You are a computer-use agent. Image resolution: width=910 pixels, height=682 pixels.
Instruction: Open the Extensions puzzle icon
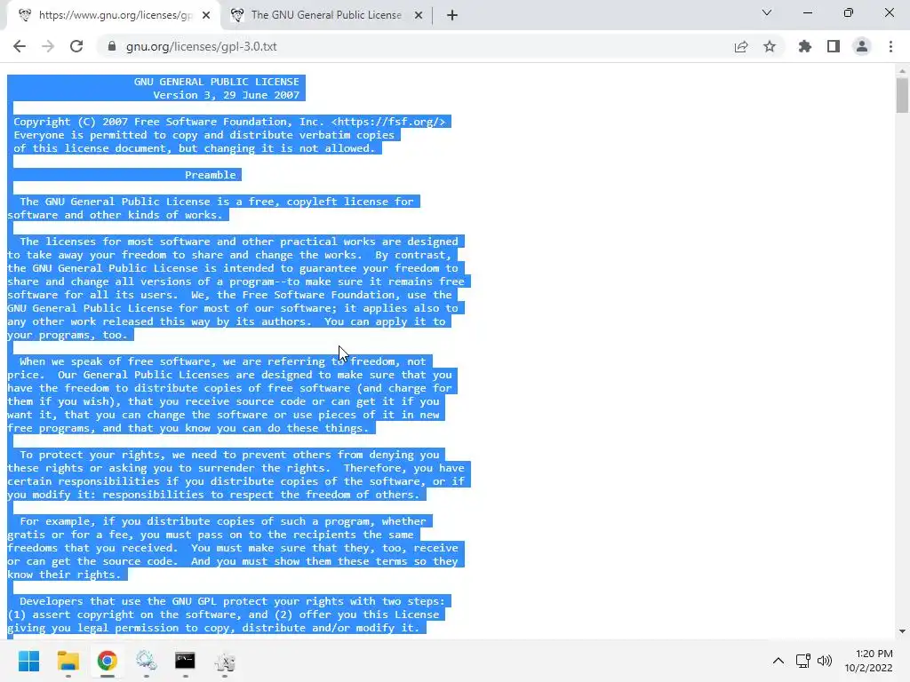805,46
